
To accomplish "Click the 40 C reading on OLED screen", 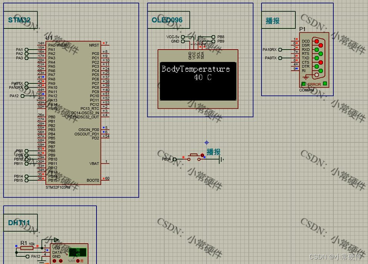I will point(203,77).
